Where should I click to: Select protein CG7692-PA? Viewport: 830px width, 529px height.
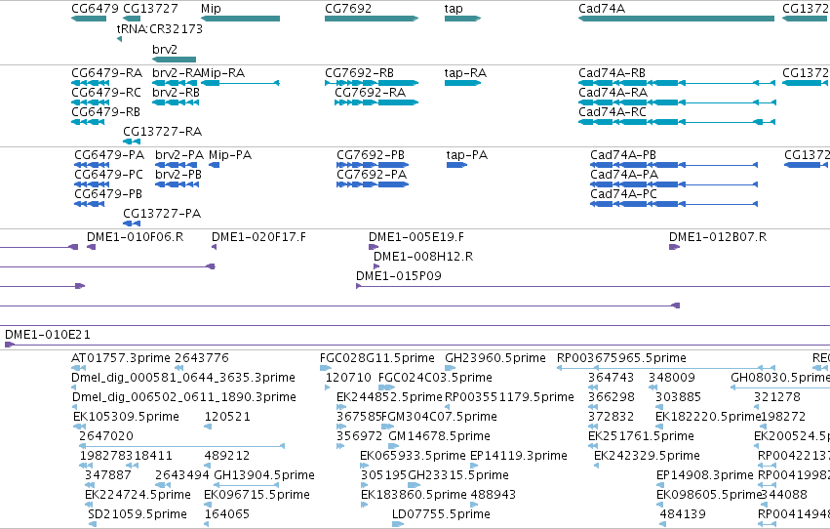pos(373,184)
